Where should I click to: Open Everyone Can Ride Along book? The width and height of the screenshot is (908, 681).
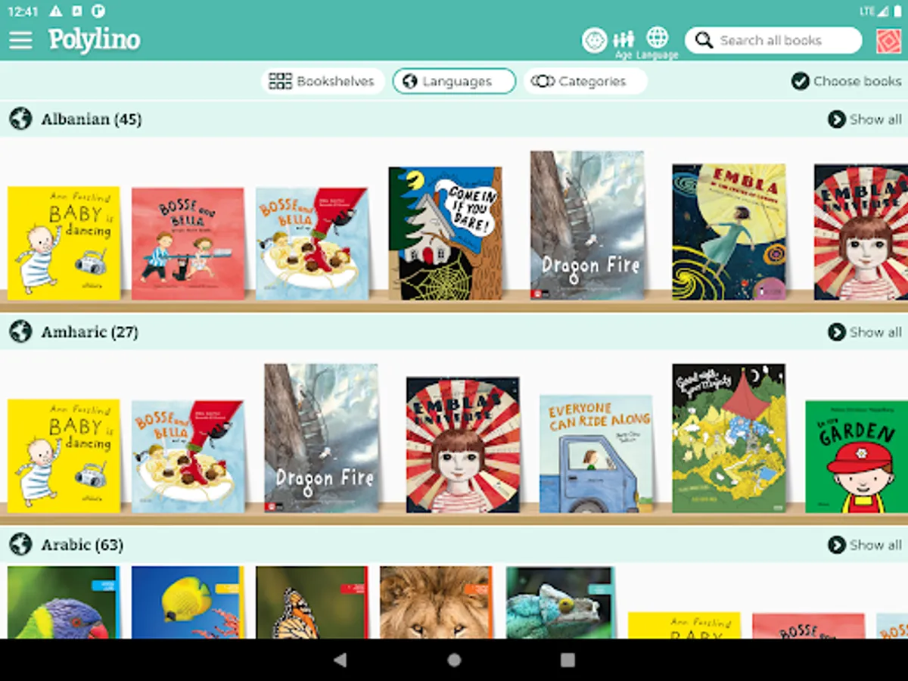tap(595, 454)
